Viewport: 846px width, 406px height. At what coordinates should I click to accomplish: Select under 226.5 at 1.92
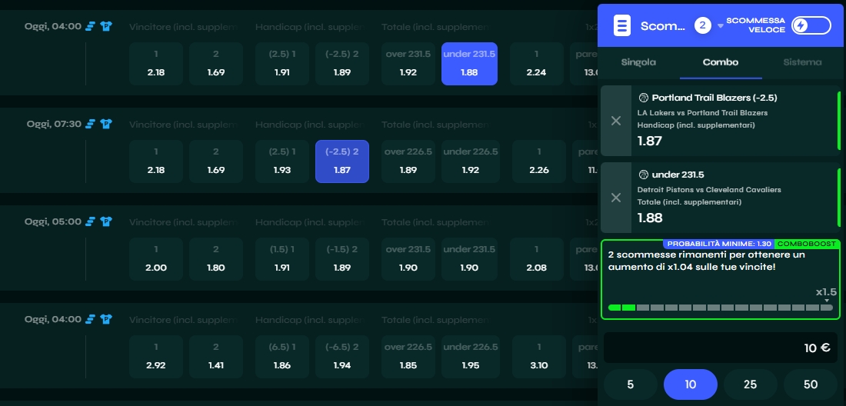click(x=469, y=161)
